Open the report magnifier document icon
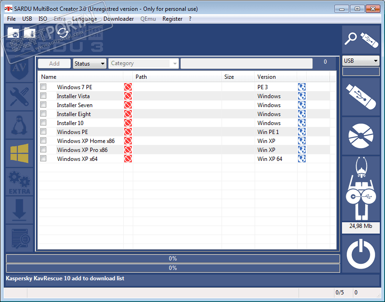The width and height of the screenshot is (385, 302). click(x=19, y=238)
